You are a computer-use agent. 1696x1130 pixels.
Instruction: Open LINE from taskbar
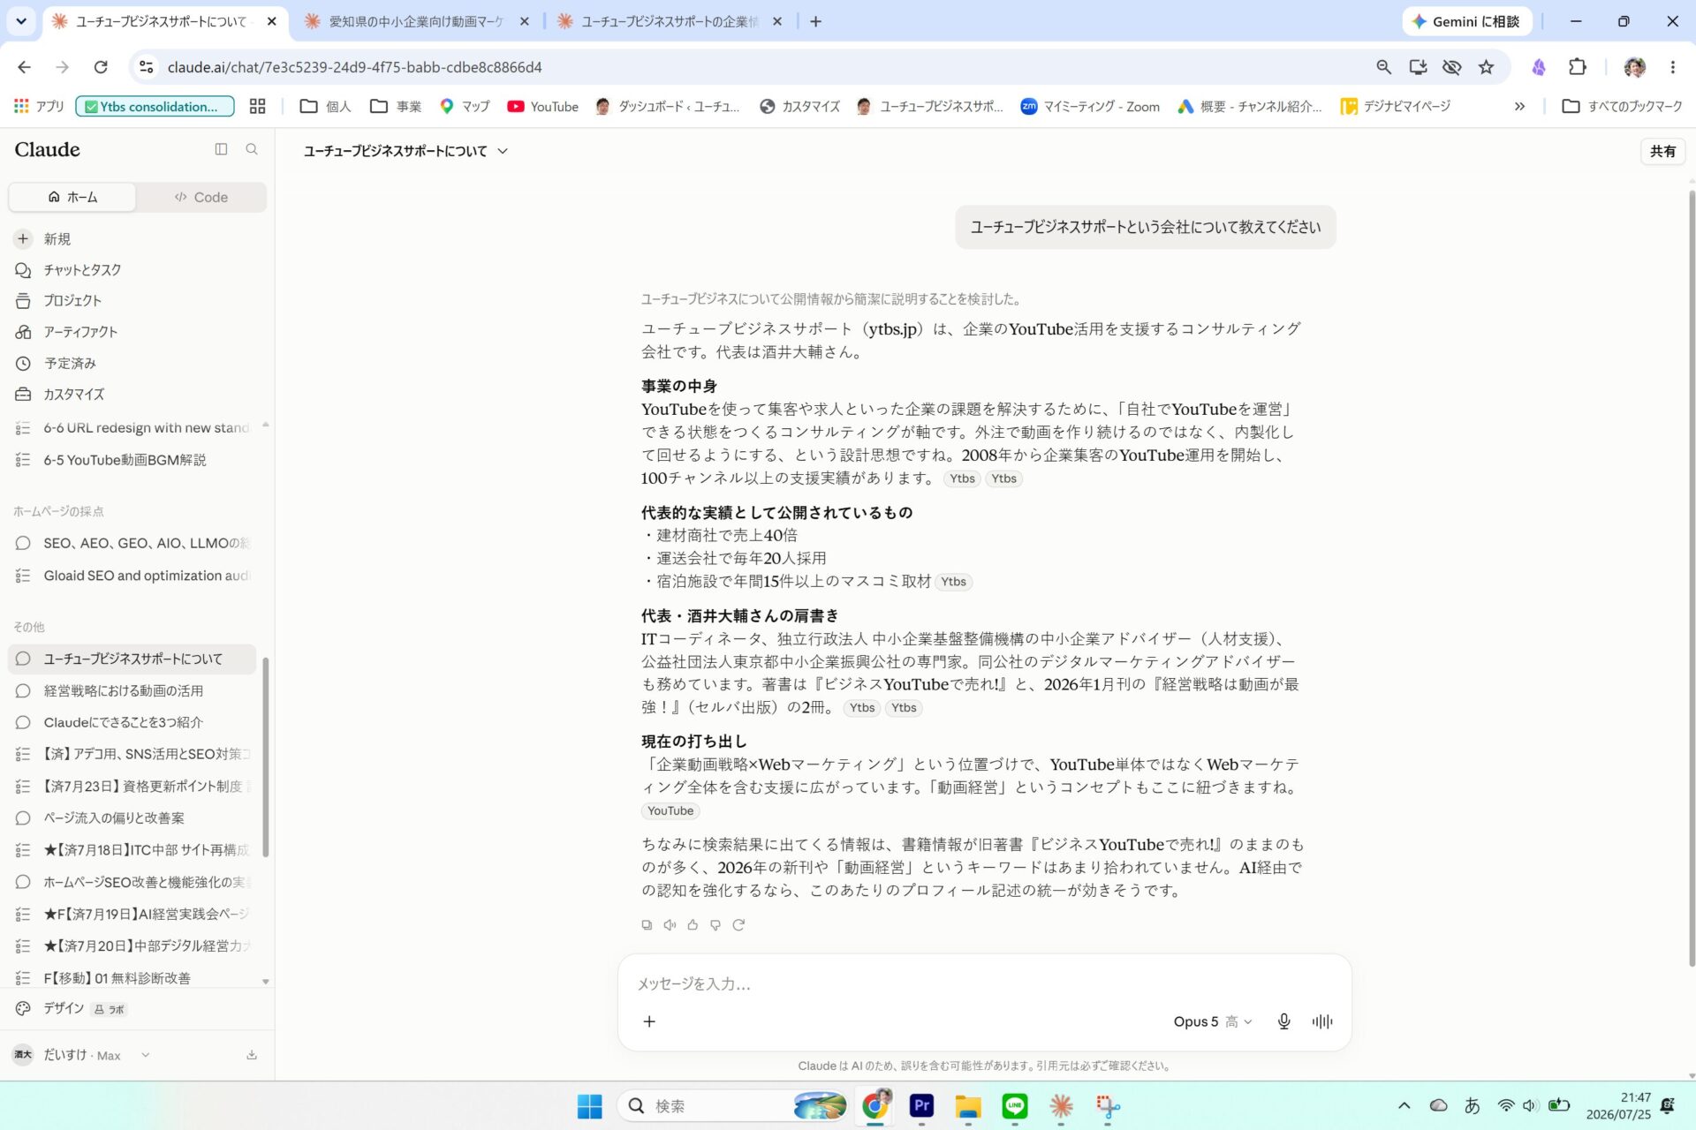[x=1014, y=1105]
